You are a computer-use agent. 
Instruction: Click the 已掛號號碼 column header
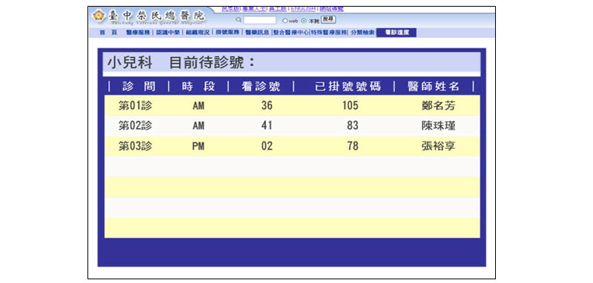tap(348, 87)
